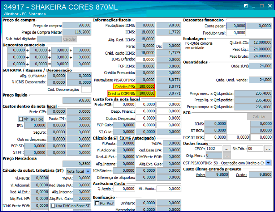Click the Qt.Unit.CX 12,000000 field
275x212 pixels.
260,42
